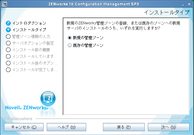Click the circle icon beside サーバオプションの指定
This screenshot has width=194, height=135.
pos(8,43)
